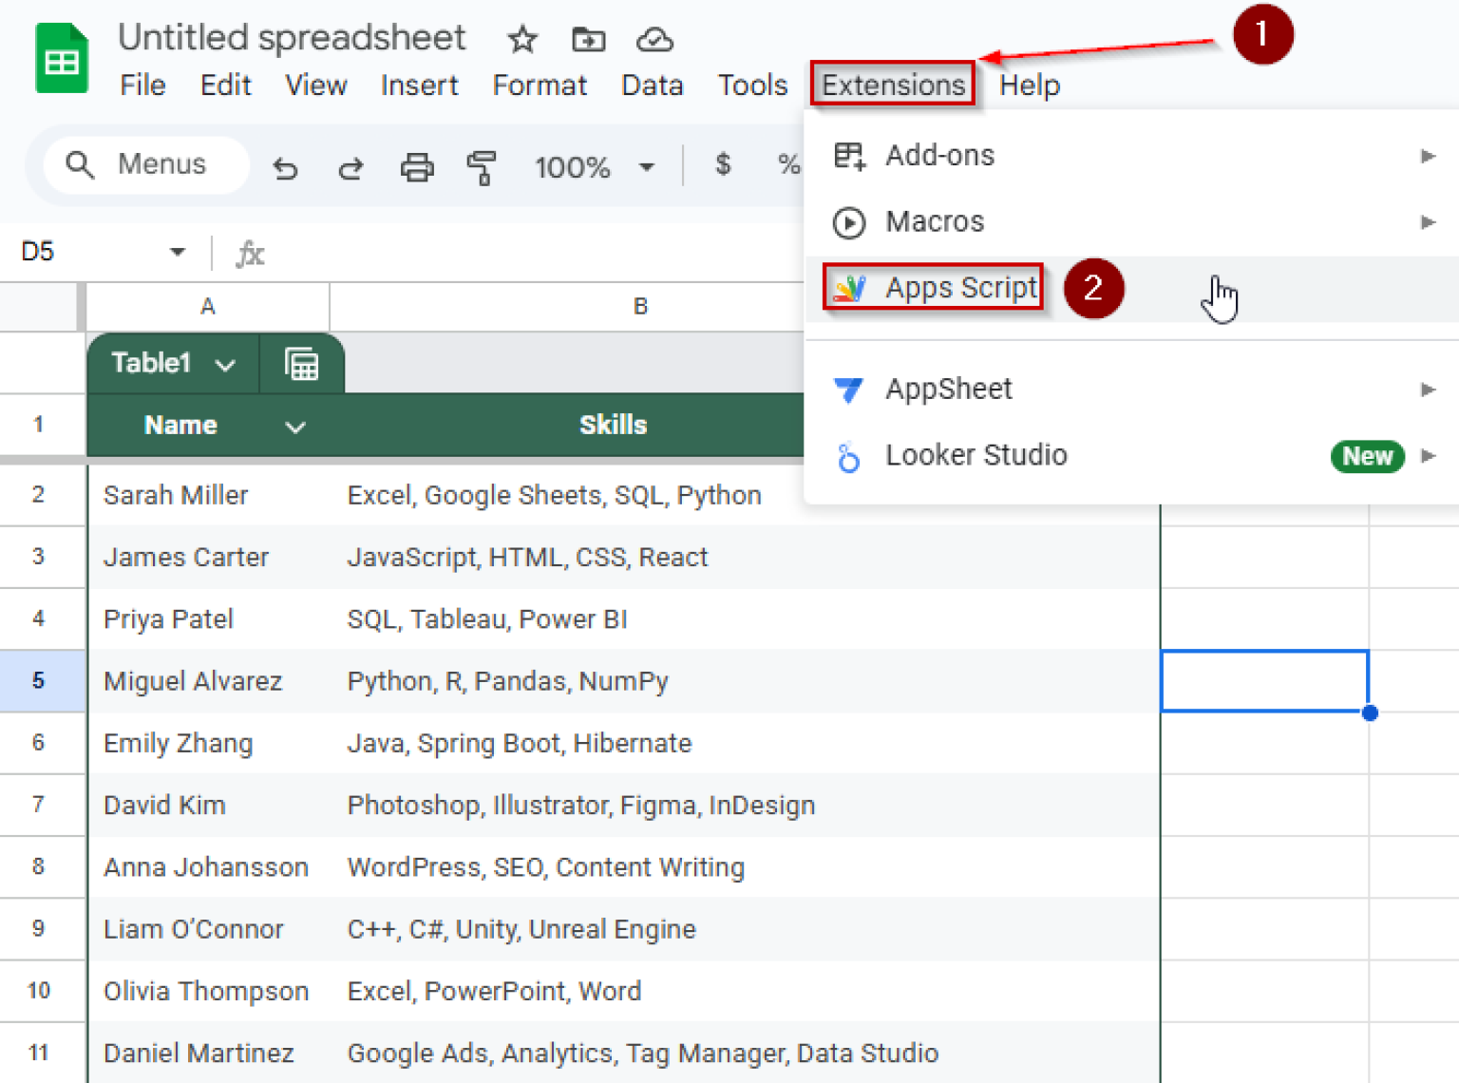Open Macros submenu
The width and height of the screenshot is (1459, 1083).
1130,222
